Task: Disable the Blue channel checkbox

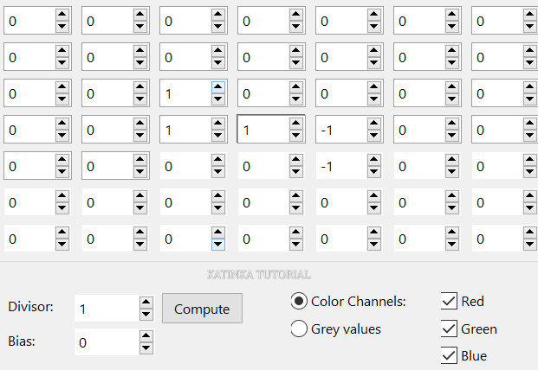Action: coord(449,355)
